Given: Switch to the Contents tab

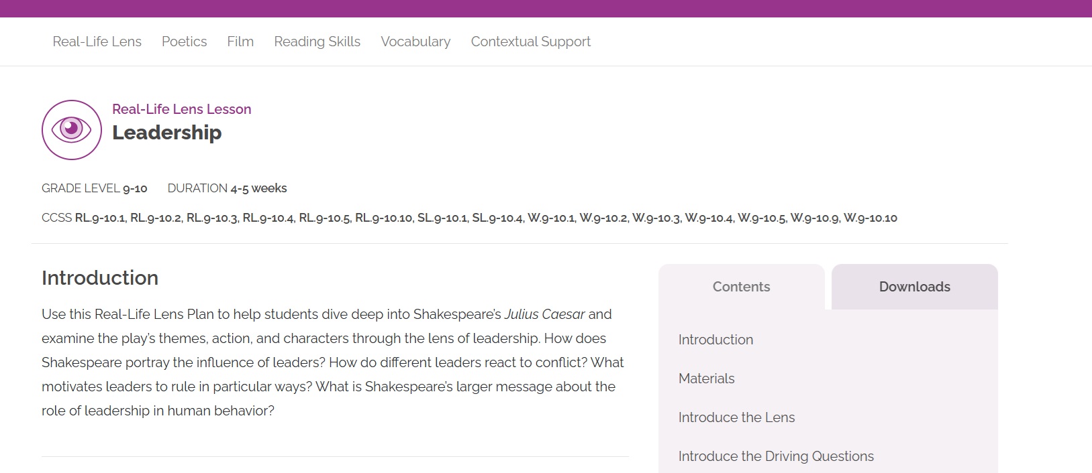Looking at the screenshot, I should coord(741,287).
